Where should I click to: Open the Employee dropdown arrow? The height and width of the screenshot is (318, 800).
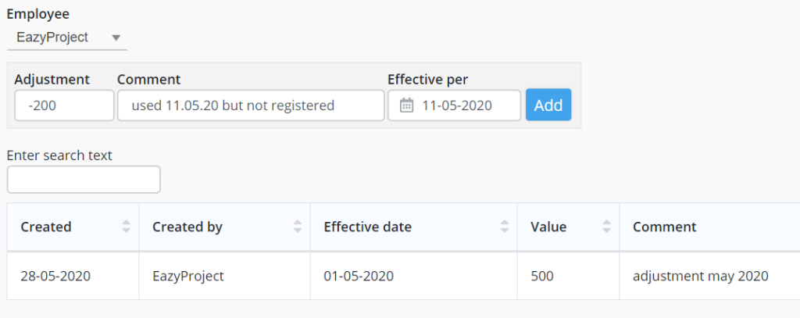(116, 38)
